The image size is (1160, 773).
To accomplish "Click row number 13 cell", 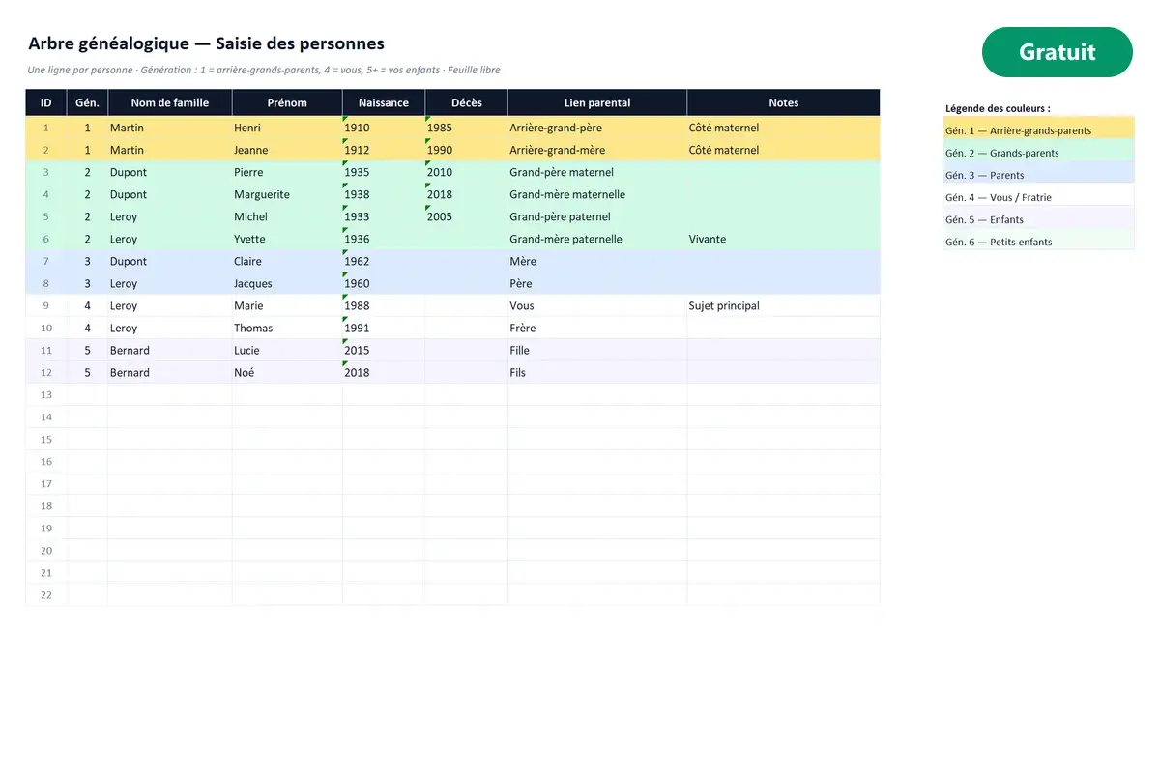I will point(46,394).
